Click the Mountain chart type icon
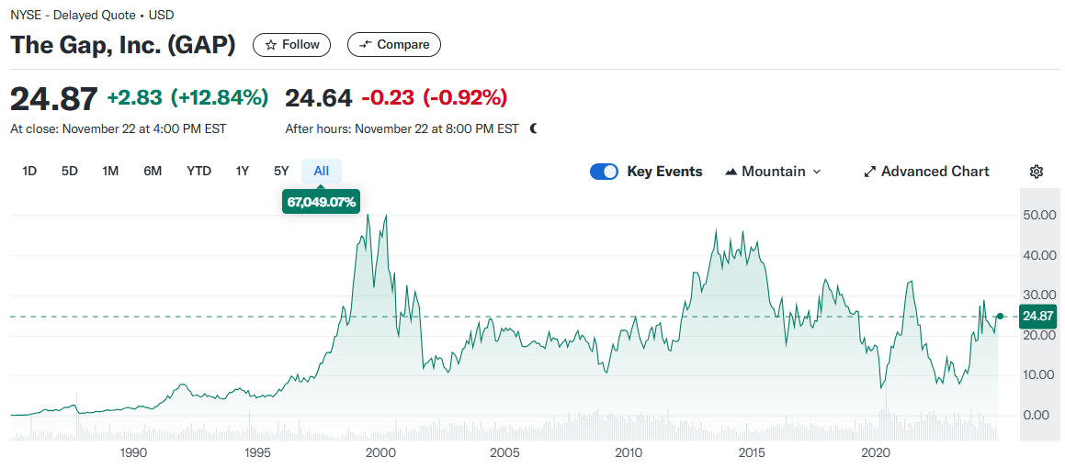This screenshot has height=468, width=1065. pos(731,172)
